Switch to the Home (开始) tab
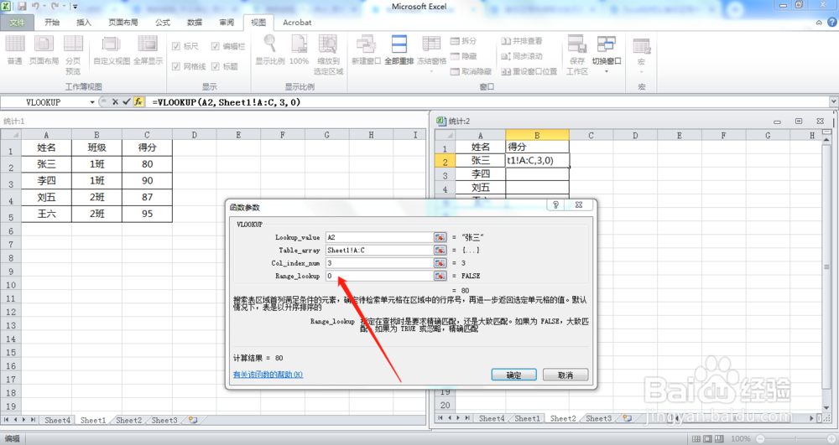 [x=52, y=22]
